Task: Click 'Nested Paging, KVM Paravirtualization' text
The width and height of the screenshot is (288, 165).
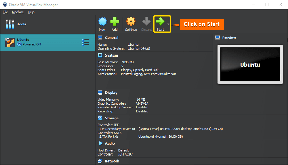Action: pyautogui.click(x=148, y=74)
